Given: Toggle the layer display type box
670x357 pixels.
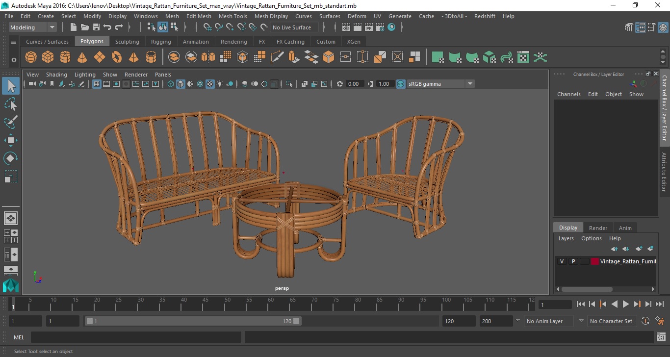Looking at the screenshot, I should pyautogui.click(x=584, y=261).
